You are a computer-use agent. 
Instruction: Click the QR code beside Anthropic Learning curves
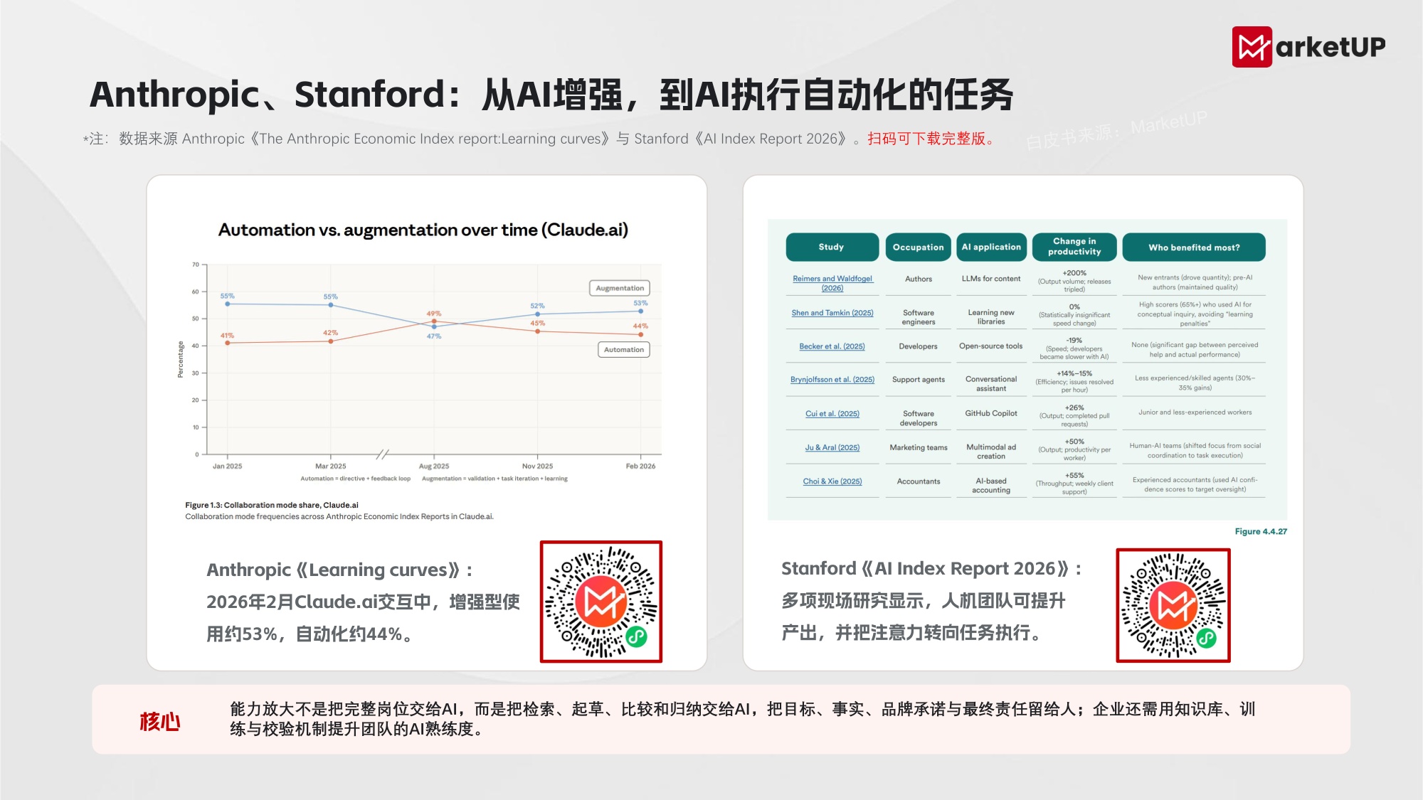point(601,602)
